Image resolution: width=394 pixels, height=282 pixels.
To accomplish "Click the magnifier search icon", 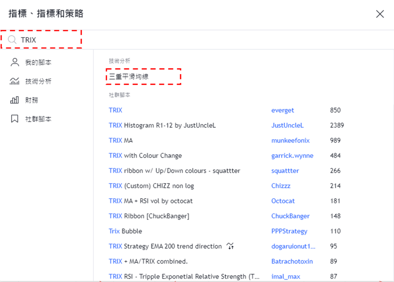I will coord(13,40).
